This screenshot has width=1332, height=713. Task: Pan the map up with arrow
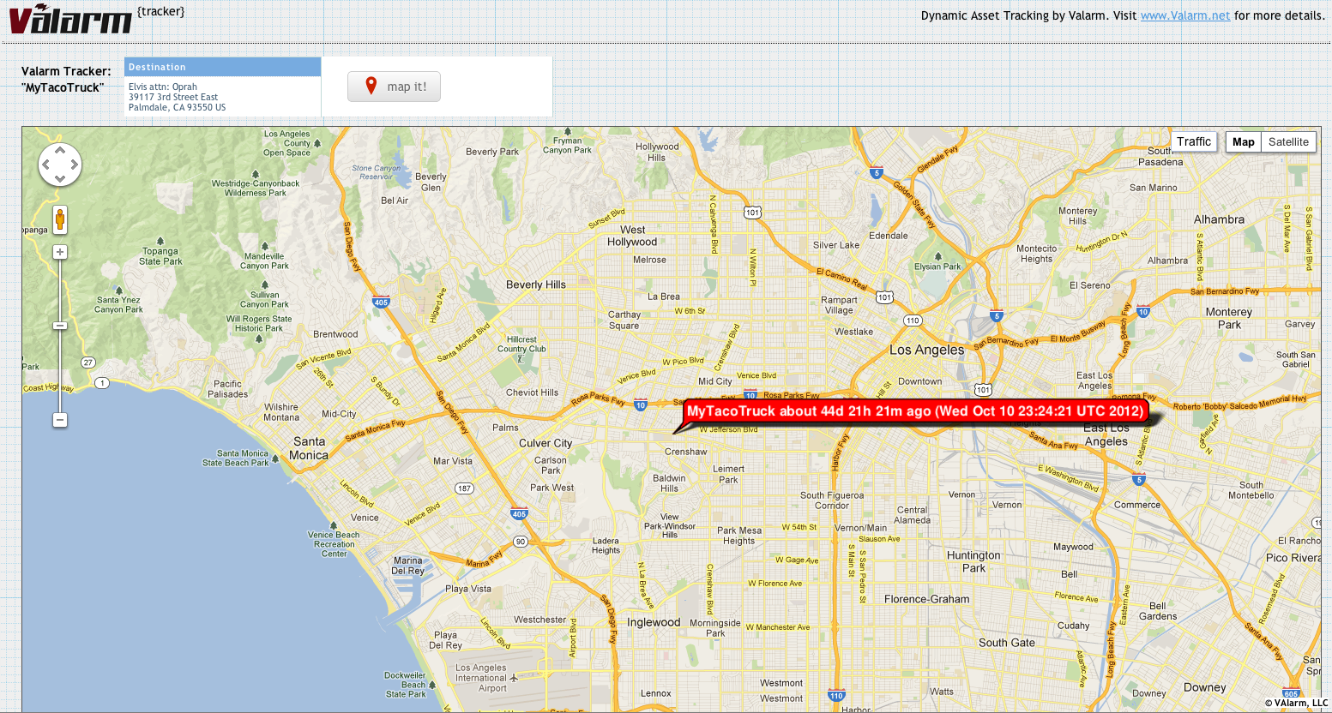click(x=60, y=150)
